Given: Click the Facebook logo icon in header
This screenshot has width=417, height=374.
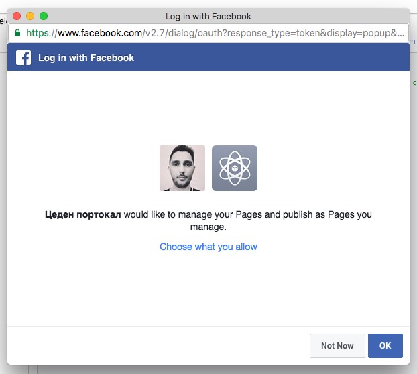Looking at the screenshot, I should pos(23,58).
